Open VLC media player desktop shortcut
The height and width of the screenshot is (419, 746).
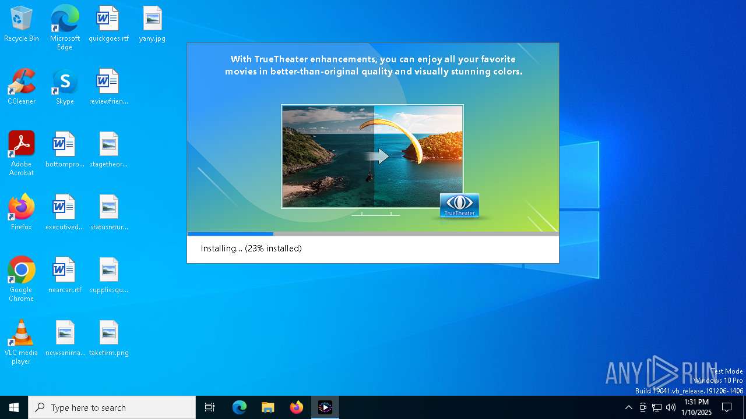pyautogui.click(x=22, y=342)
